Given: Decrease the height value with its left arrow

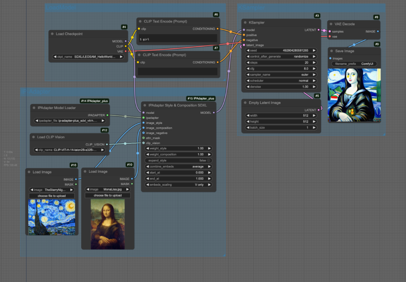Looking at the screenshot, I should [248, 122].
